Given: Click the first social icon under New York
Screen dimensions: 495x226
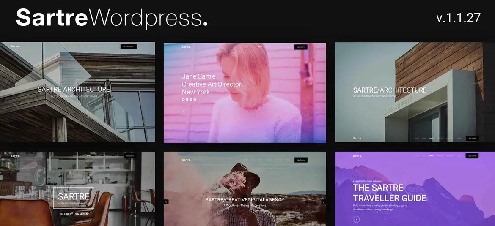Looking at the screenshot, I should [x=184, y=100].
